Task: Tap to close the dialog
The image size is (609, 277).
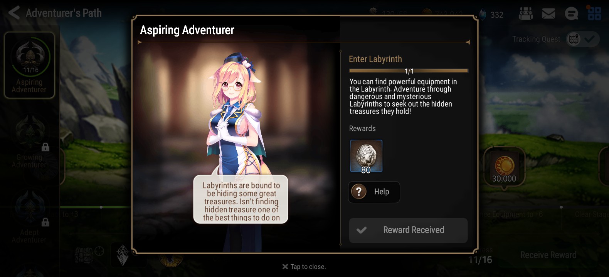Action: [304, 267]
